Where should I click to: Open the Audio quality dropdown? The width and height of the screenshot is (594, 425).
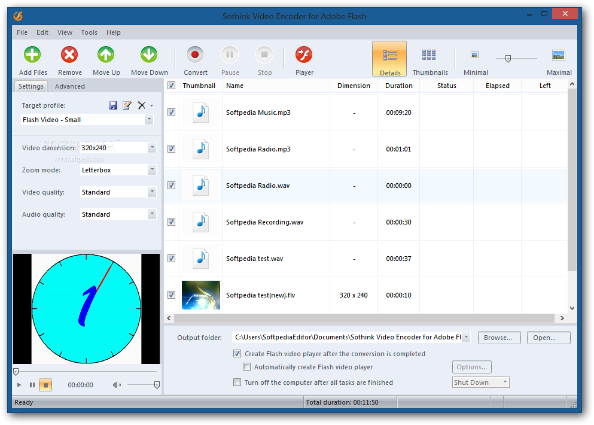(152, 214)
